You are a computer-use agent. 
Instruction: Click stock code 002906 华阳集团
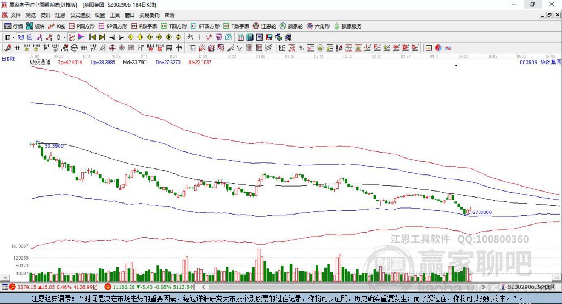click(540, 62)
